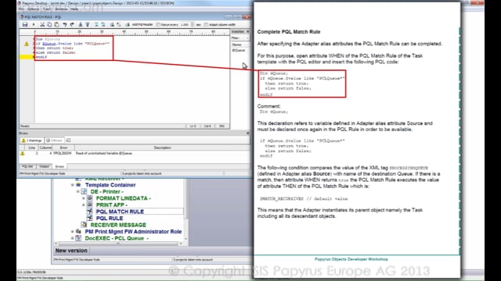Click the RECEIVER MESSAGE tree icon
Image resolution: width=501 pixels, height=281 pixels.
coord(84,225)
